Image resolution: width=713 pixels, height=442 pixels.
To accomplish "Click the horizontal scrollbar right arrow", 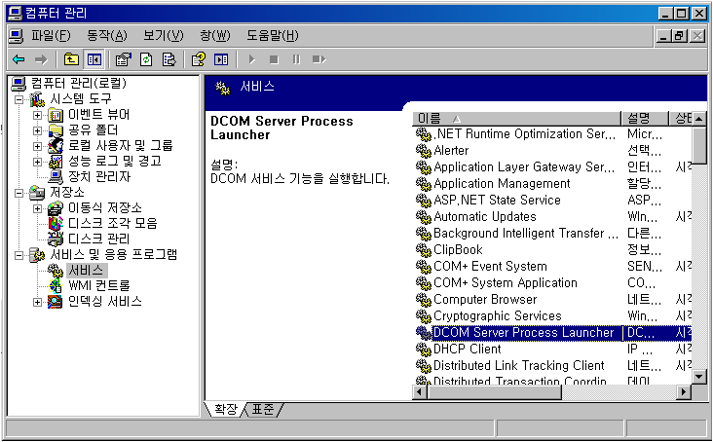I will pos(684,391).
